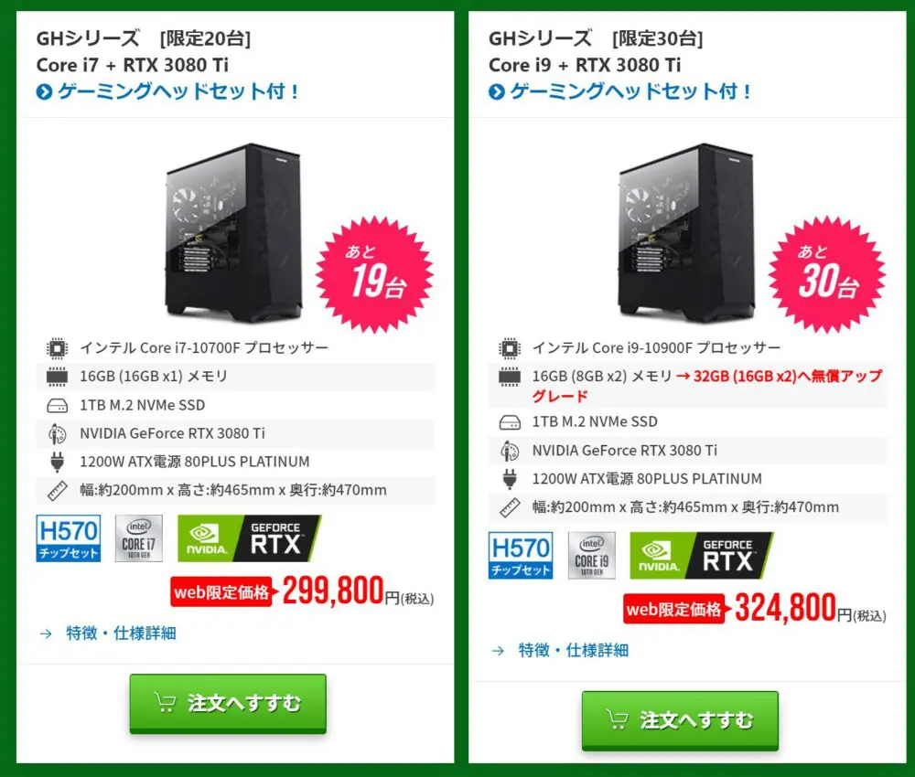Viewport: 915px width, 777px height.
Task: Click the H570 chipset badge on Core i7 card
Action: click(x=69, y=538)
